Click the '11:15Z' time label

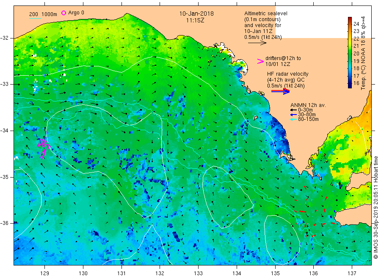click(x=195, y=20)
